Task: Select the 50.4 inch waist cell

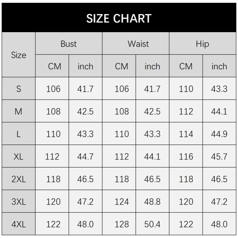Action: 152,224
